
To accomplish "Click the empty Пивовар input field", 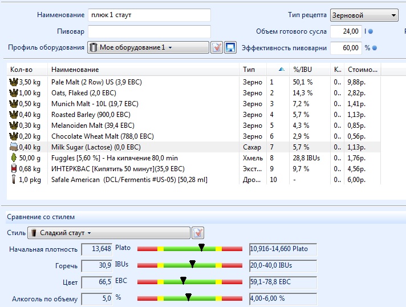I will 149,31.
